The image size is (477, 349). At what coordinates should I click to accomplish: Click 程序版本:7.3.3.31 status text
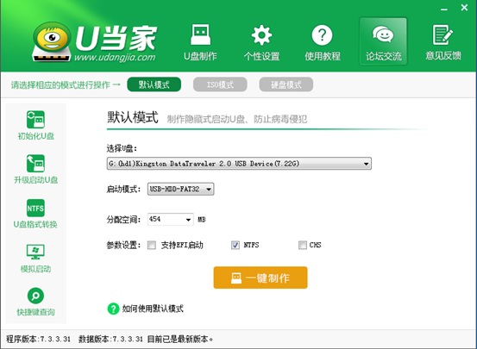(38, 339)
